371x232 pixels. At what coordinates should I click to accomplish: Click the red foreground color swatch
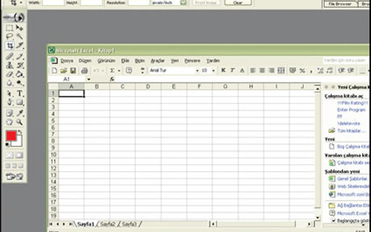point(11,136)
